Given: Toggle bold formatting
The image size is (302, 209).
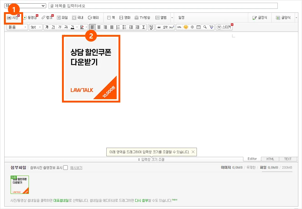Looking at the screenshot, I should coord(47,27).
